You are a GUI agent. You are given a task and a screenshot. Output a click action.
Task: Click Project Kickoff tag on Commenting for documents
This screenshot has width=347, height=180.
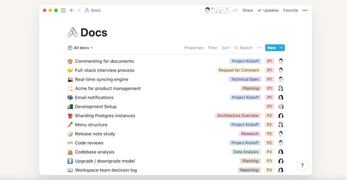[x=245, y=61]
